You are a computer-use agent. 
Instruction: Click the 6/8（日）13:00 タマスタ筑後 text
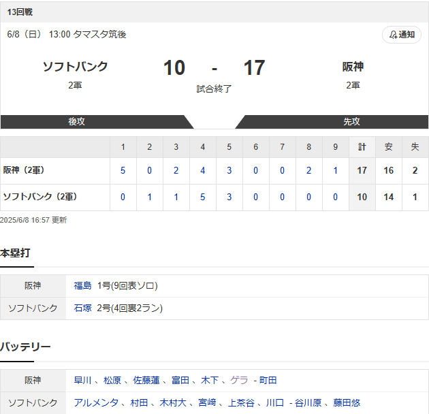point(67,35)
